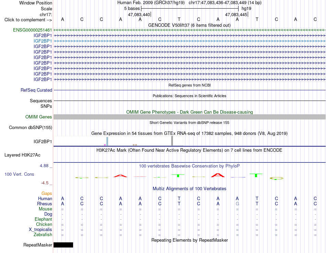The height and width of the screenshot is (253, 326).
Task: Click the ENSG00000251461 gene label
Action: [33, 30]
